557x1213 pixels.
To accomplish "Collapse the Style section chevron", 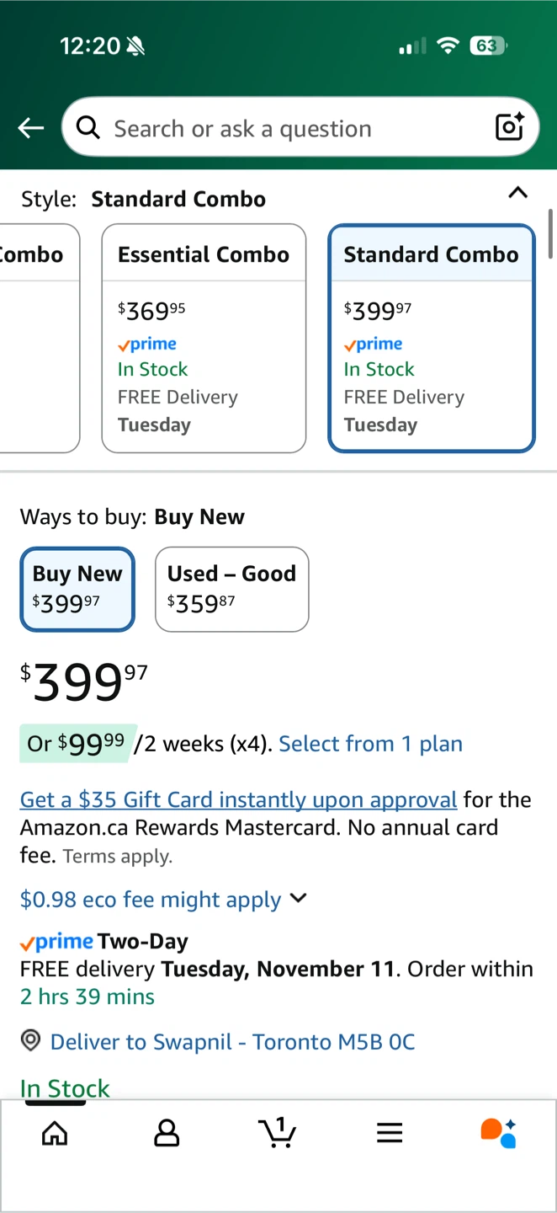I will (x=518, y=193).
